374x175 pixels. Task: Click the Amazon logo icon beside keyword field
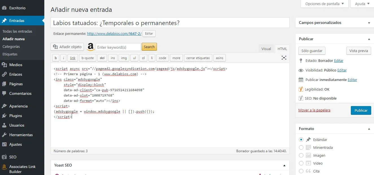coord(91,47)
